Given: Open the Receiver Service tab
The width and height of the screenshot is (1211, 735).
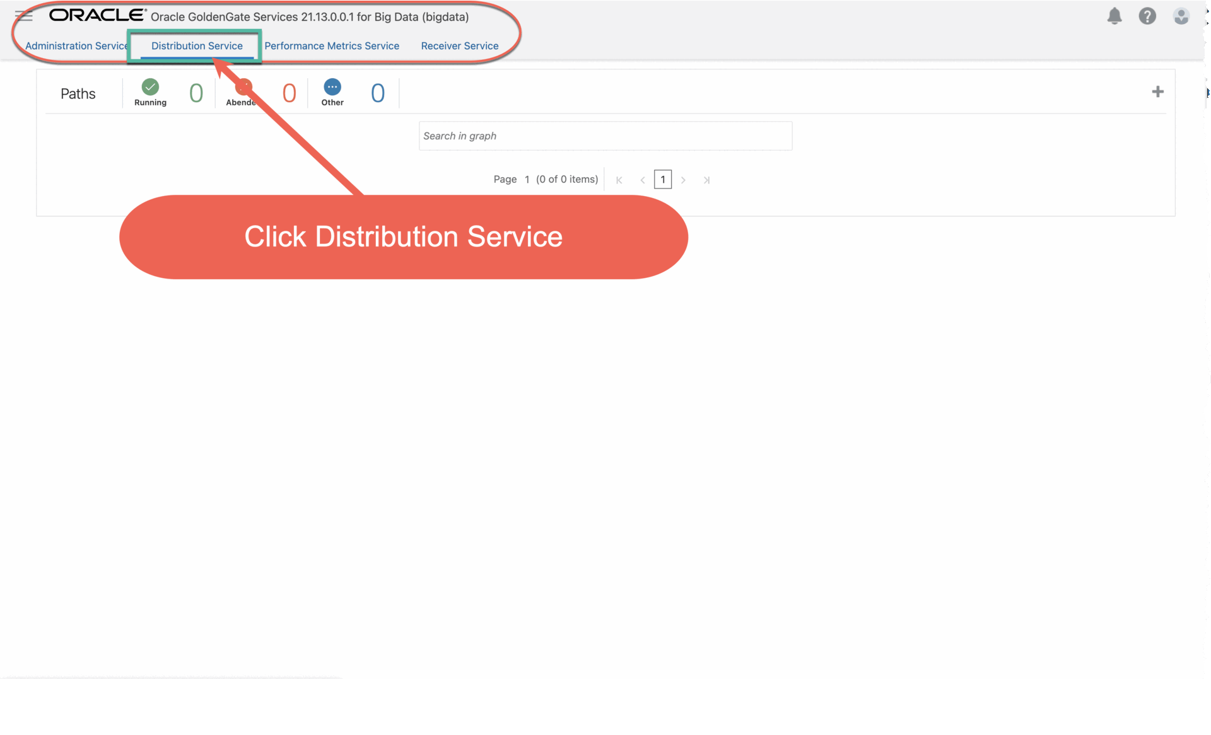Looking at the screenshot, I should coord(460,46).
